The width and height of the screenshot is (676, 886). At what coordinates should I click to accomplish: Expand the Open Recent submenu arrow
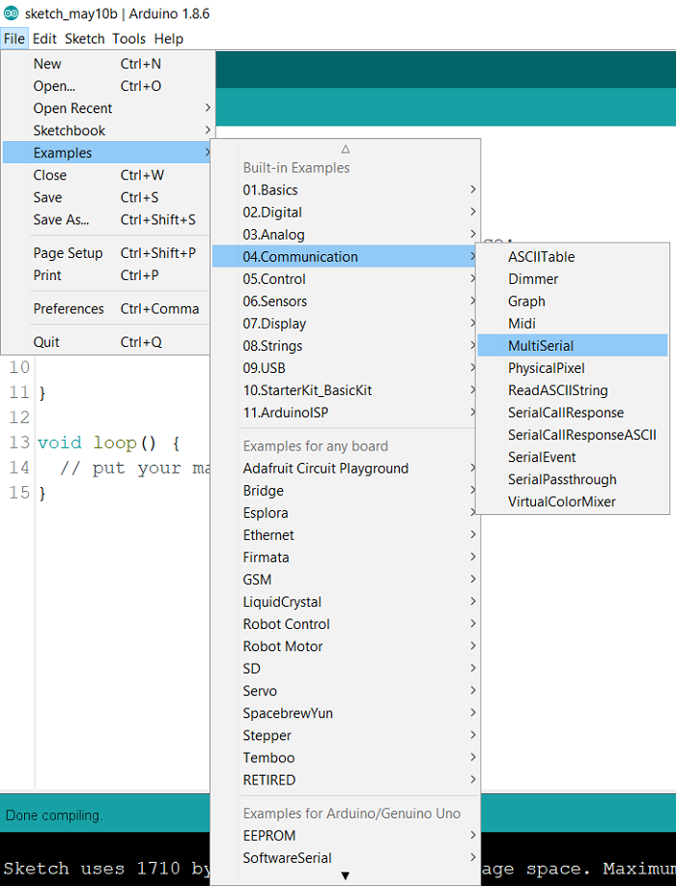(x=208, y=108)
